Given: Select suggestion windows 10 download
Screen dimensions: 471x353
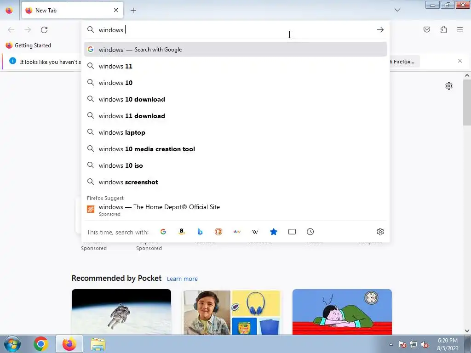Looking at the screenshot, I should [x=235, y=99].
